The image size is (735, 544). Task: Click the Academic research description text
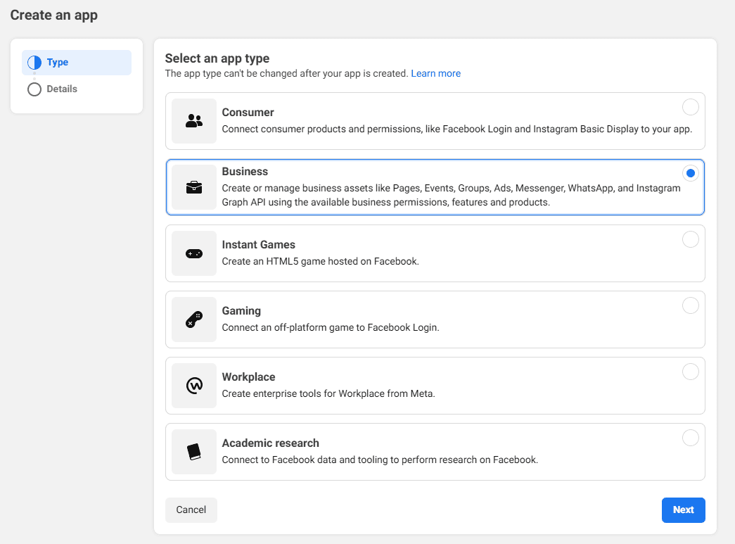[x=380, y=460]
